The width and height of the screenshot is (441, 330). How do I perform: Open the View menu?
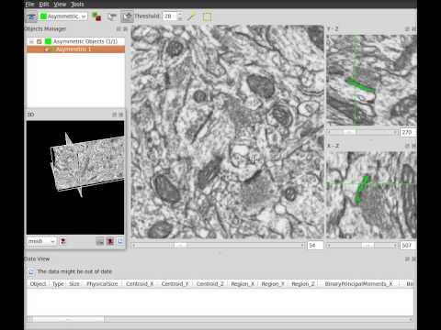[x=60, y=4]
